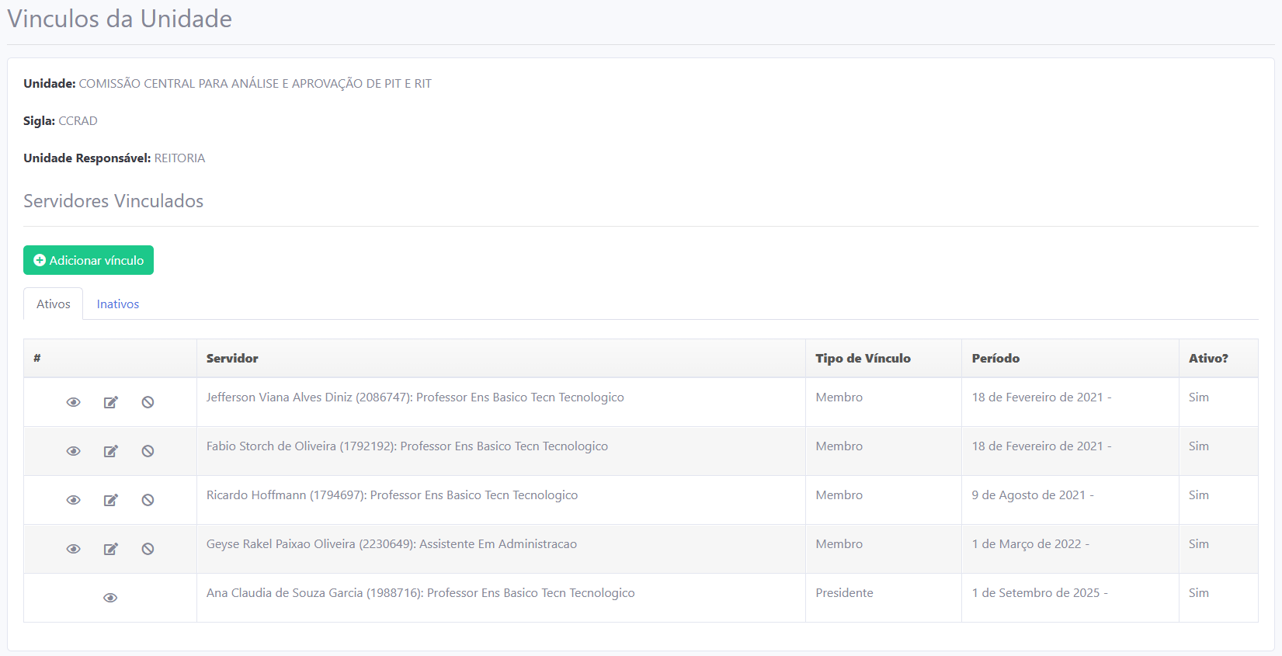The image size is (1282, 656).
Task: Deactivate Fabio Storch de Oliveira's link
Action: pyautogui.click(x=148, y=451)
